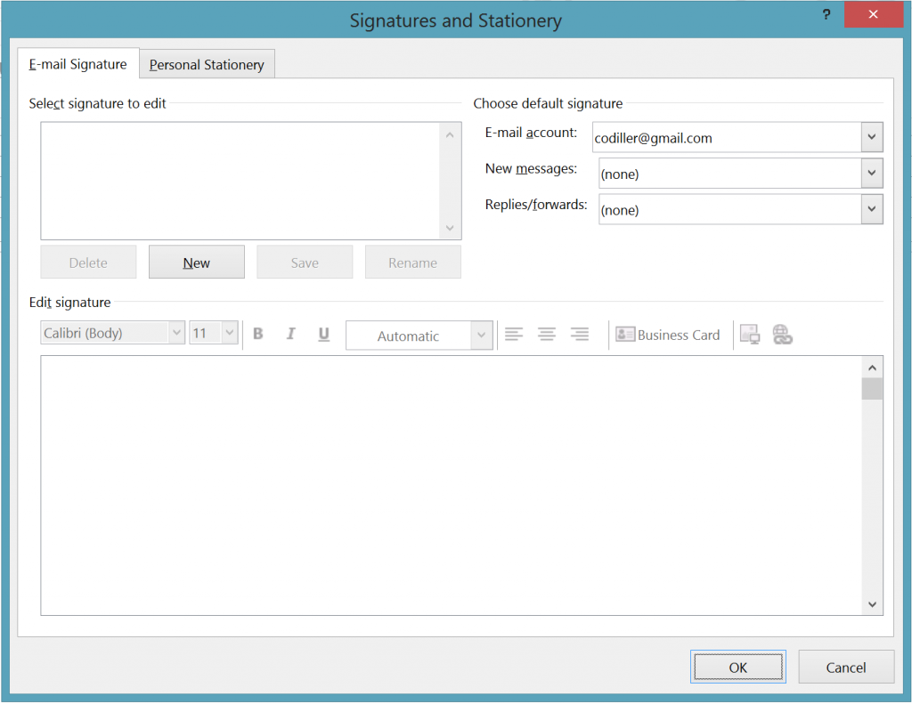
Task: Open the help question mark icon
Action: tap(826, 14)
